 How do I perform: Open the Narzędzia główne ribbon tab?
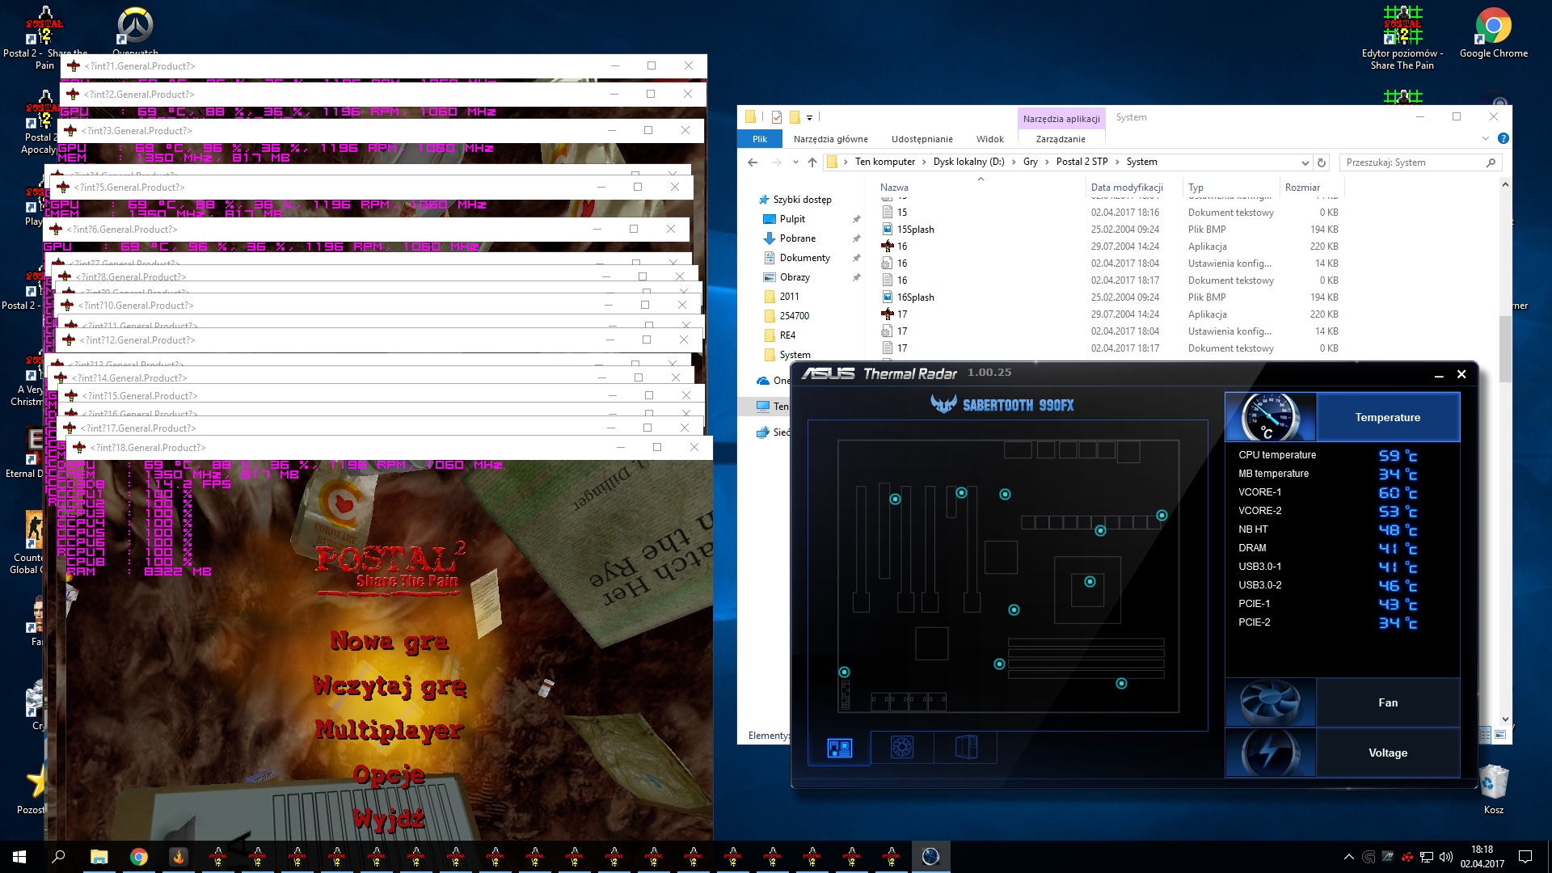pyautogui.click(x=830, y=139)
